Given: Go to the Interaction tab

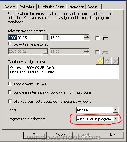Looking at the screenshot, I should (x=76, y=7).
